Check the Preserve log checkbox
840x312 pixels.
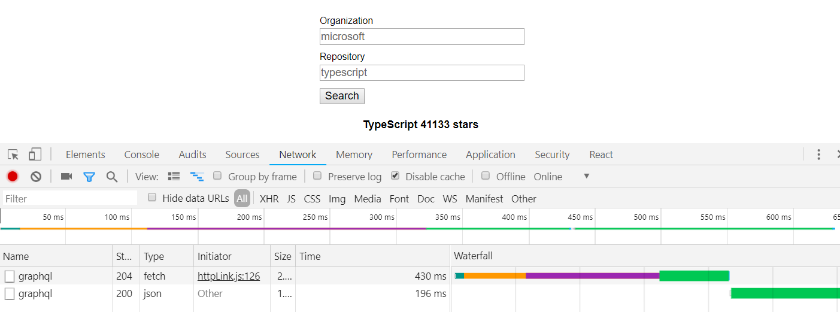tap(317, 176)
